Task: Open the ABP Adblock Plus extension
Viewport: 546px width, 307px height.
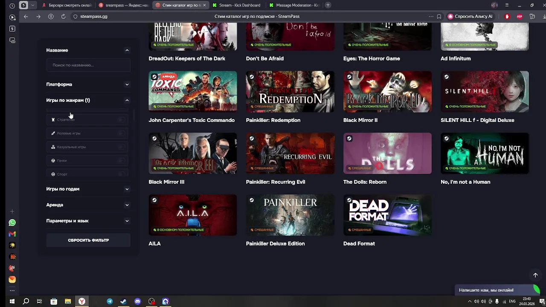Action: click(520, 16)
